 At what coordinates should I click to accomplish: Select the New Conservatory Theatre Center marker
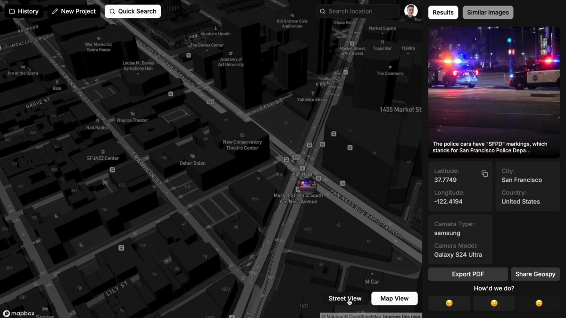(242, 142)
